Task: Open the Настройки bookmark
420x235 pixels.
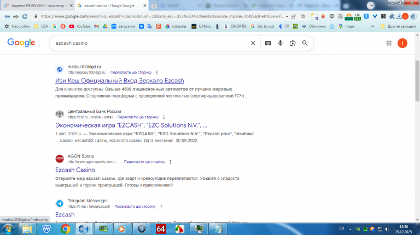Action: [x=17, y=26]
